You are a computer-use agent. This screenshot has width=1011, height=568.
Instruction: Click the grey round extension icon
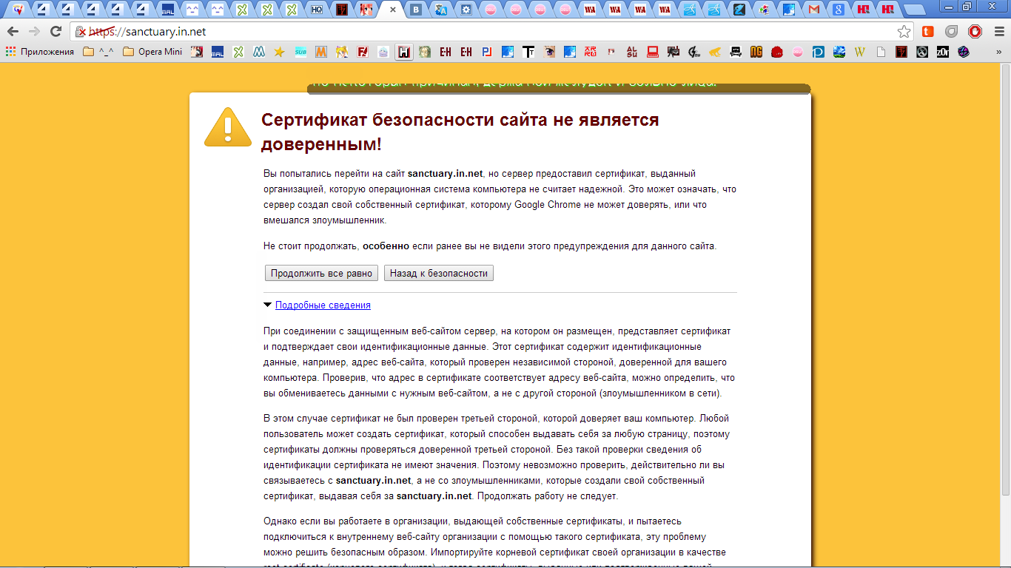click(952, 32)
